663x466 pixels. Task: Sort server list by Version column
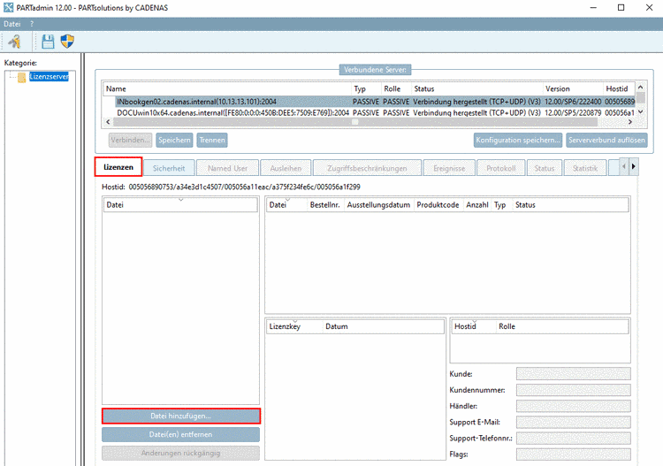click(x=573, y=88)
